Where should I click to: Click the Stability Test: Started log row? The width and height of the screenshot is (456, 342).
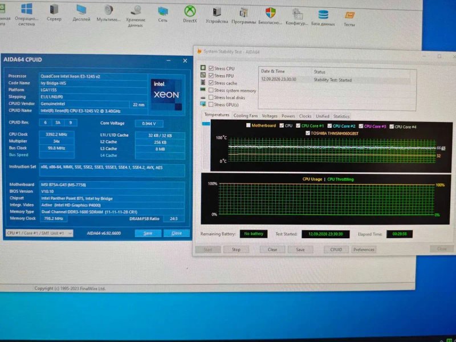[335, 79]
